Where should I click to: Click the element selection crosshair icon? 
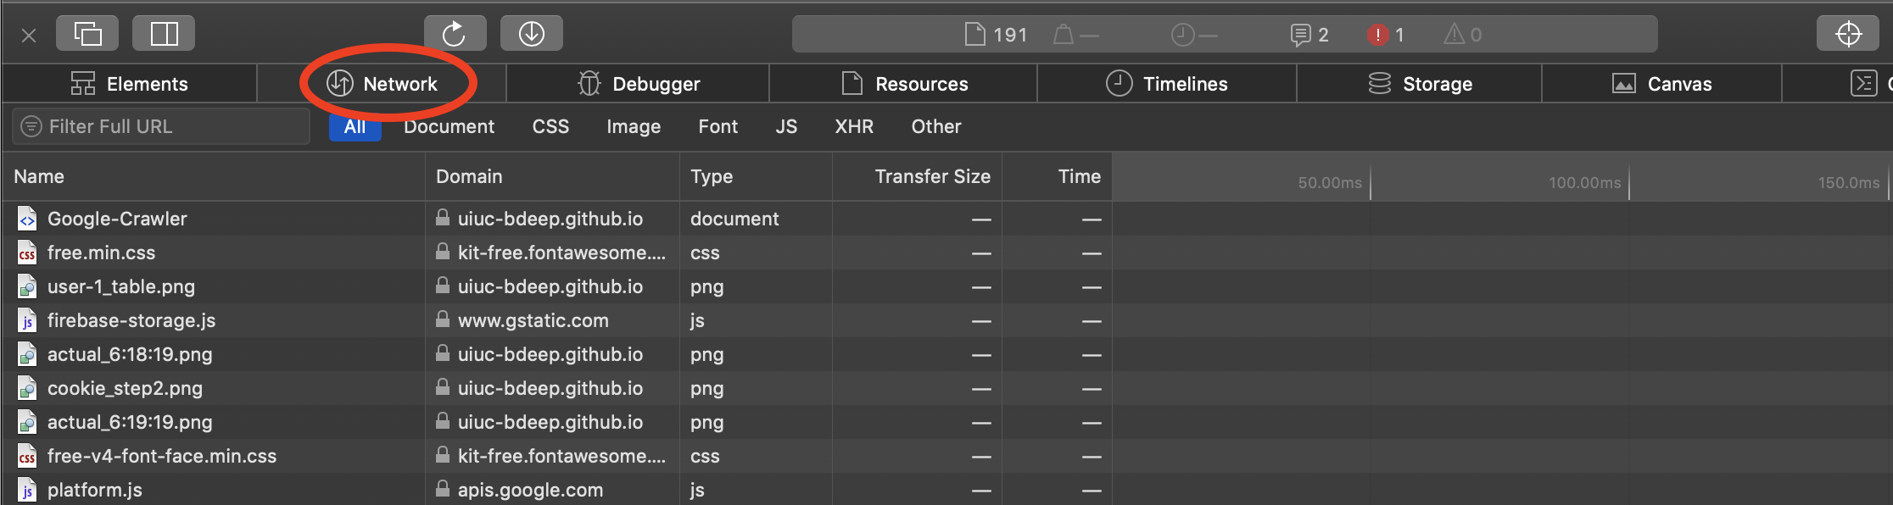point(1848,34)
